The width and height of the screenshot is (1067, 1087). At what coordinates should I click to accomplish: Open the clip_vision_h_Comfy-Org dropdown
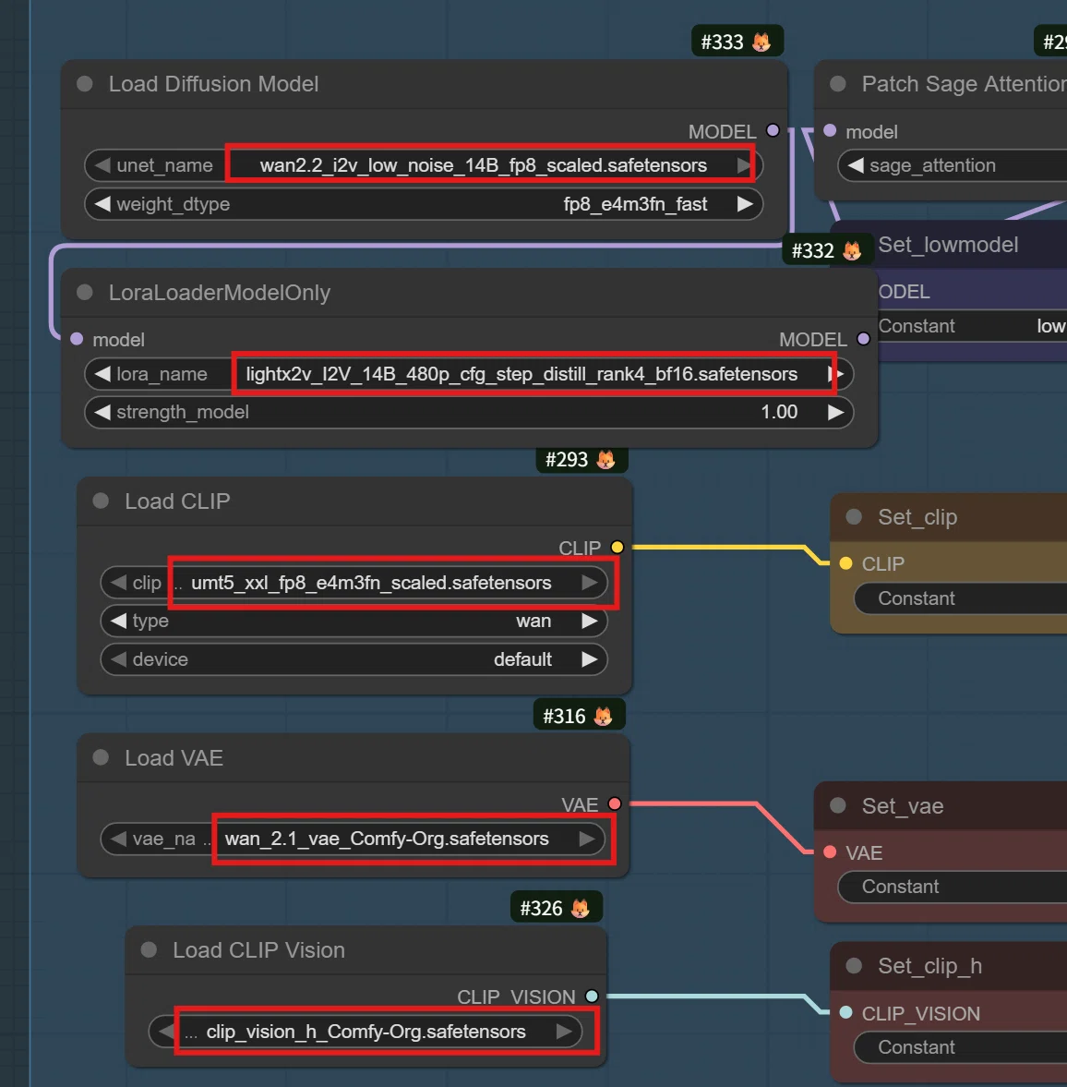[366, 1032]
